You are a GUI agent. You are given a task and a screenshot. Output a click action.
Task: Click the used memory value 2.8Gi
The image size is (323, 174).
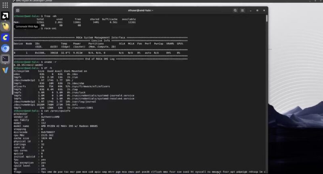(59, 22)
